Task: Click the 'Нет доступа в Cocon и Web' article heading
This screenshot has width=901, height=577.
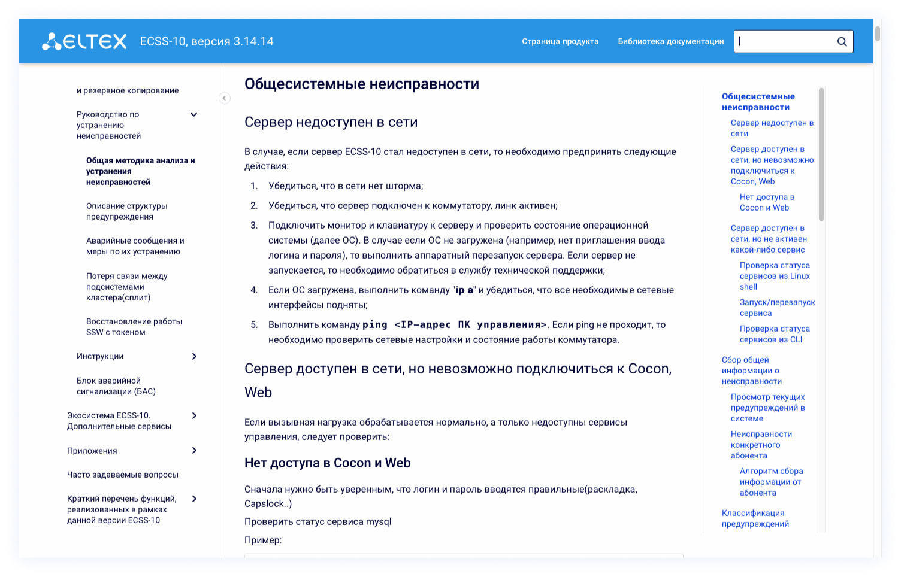Action: point(327,463)
